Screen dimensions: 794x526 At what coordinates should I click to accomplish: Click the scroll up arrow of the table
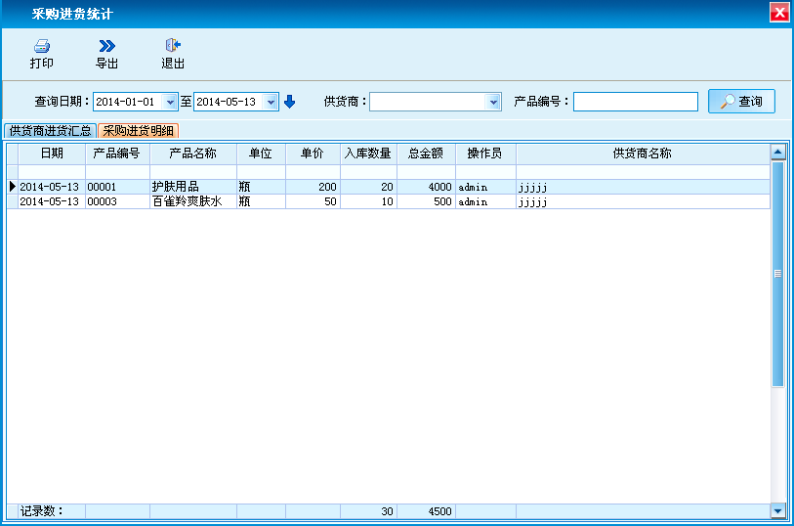coord(777,153)
